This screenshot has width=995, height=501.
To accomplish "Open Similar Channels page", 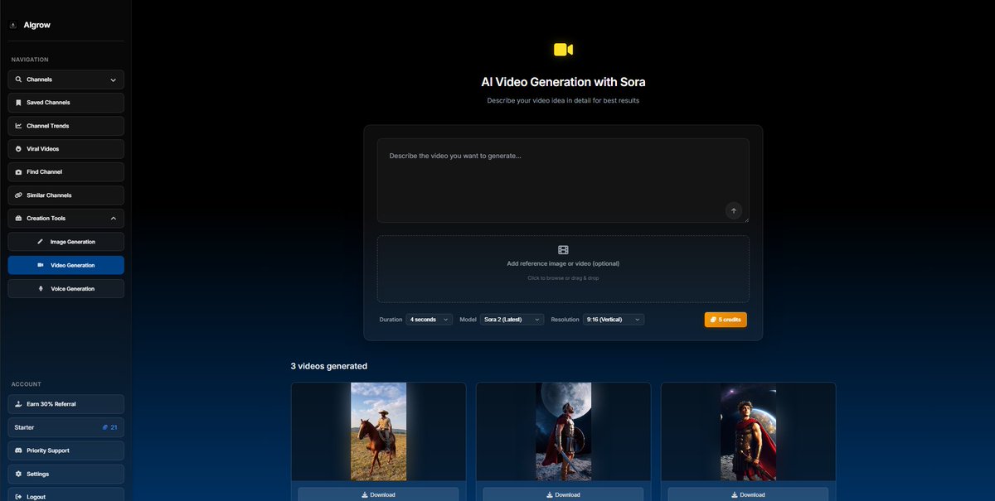I will coord(66,195).
